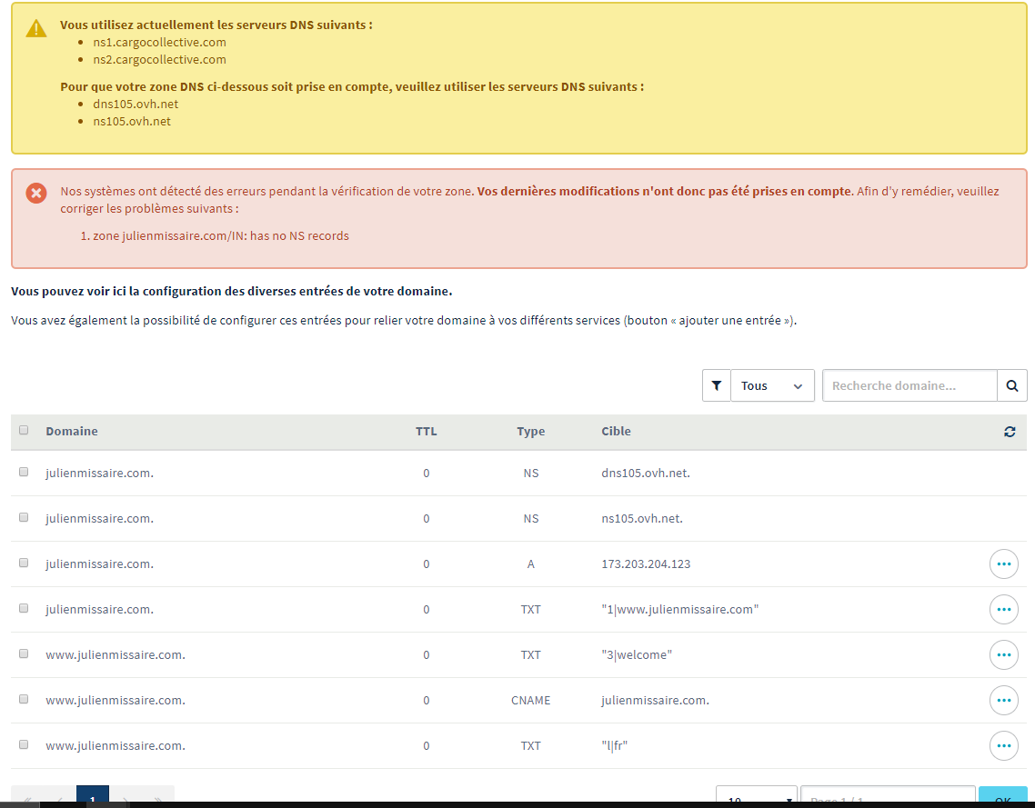1035x808 pixels.
Task: Tick the checkbox for the A record row
Action: click(24, 564)
